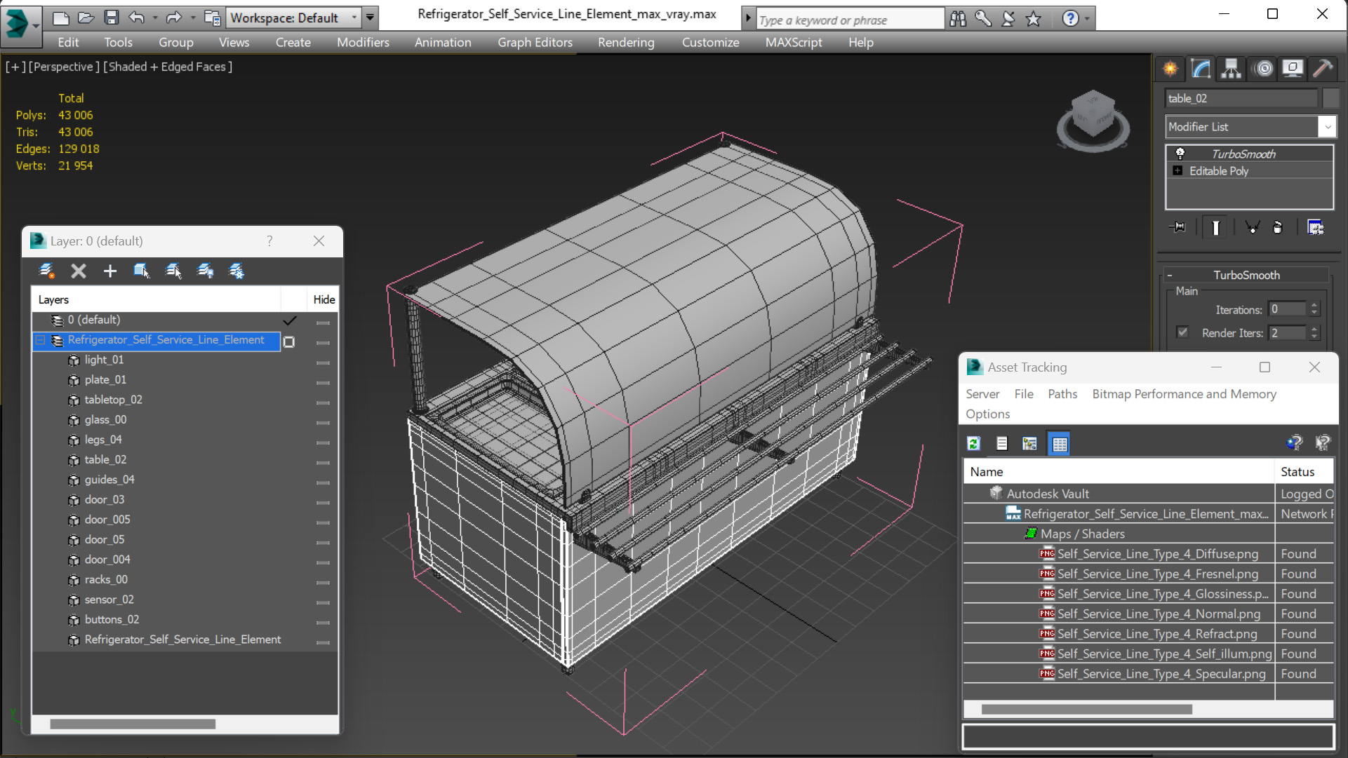The width and height of the screenshot is (1348, 758).
Task: Open the Hierarchy command panel tab
Action: pyautogui.click(x=1231, y=69)
